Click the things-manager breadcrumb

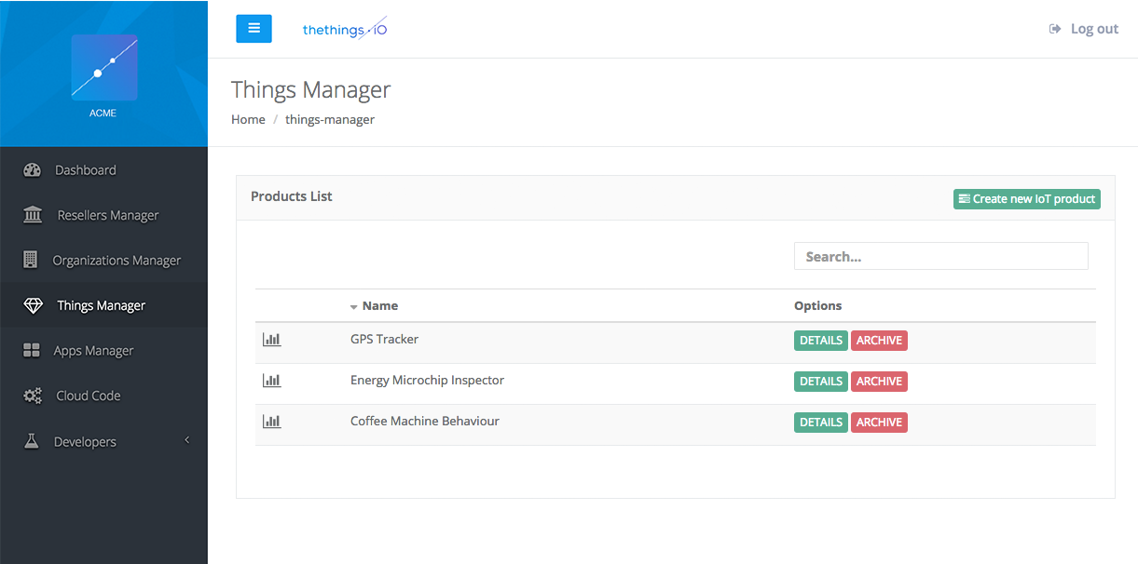click(330, 119)
